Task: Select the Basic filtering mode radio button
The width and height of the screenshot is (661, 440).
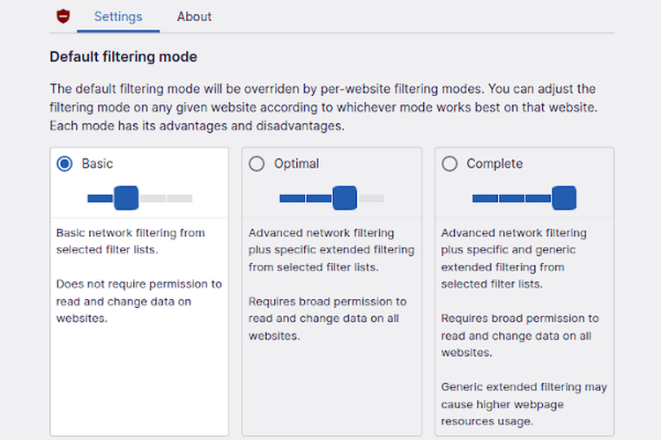Action: [x=64, y=164]
